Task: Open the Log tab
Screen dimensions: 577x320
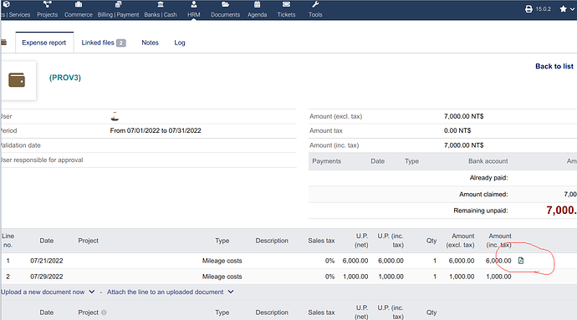Action: (180, 43)
